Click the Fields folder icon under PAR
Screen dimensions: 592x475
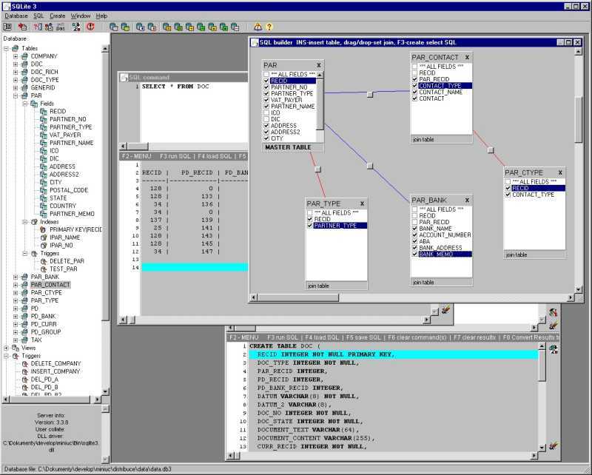click(34, 104)
